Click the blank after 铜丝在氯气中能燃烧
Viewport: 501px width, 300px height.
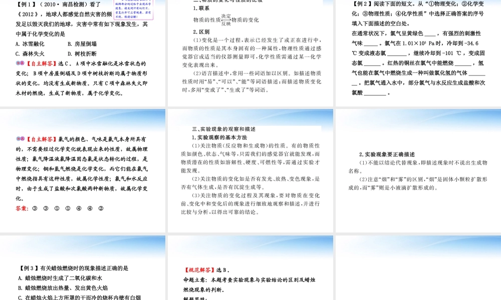click(463, 63)
